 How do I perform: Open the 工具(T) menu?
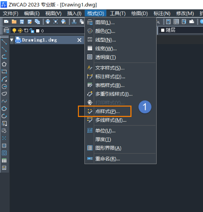118,13
